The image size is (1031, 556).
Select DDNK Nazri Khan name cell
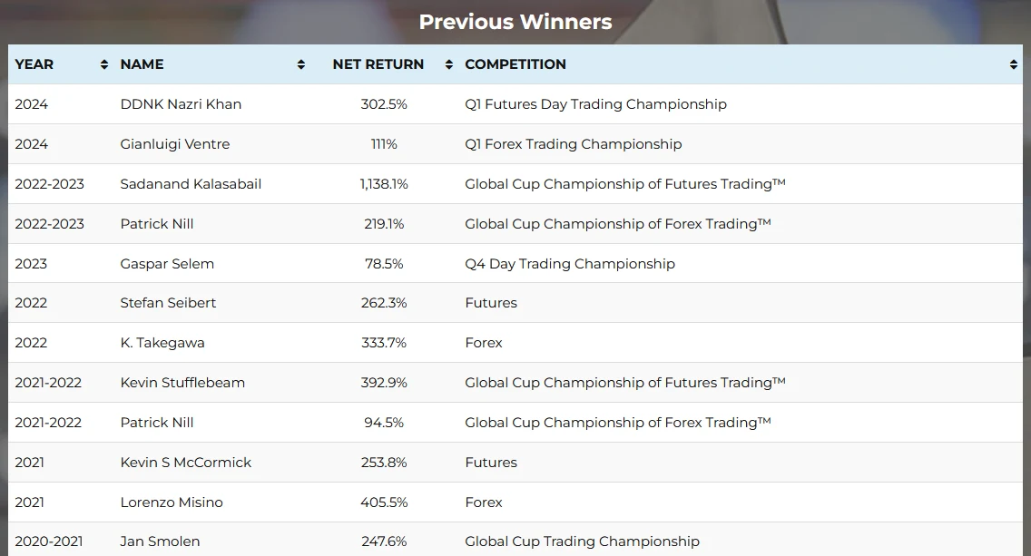tap(181, 104)
